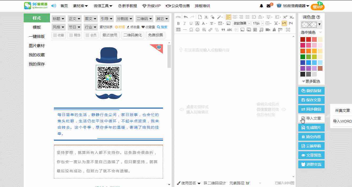Insert a special character (omega)

(191, 30)
